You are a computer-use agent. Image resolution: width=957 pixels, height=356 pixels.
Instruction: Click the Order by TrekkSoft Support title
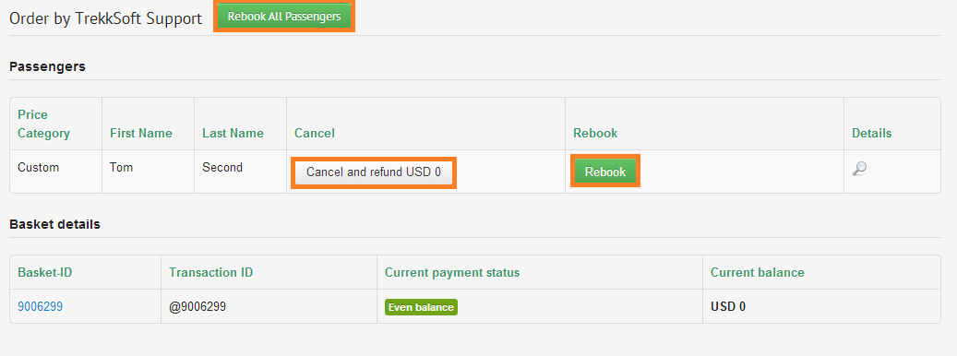pyautogui.click(x=105, y=18)
